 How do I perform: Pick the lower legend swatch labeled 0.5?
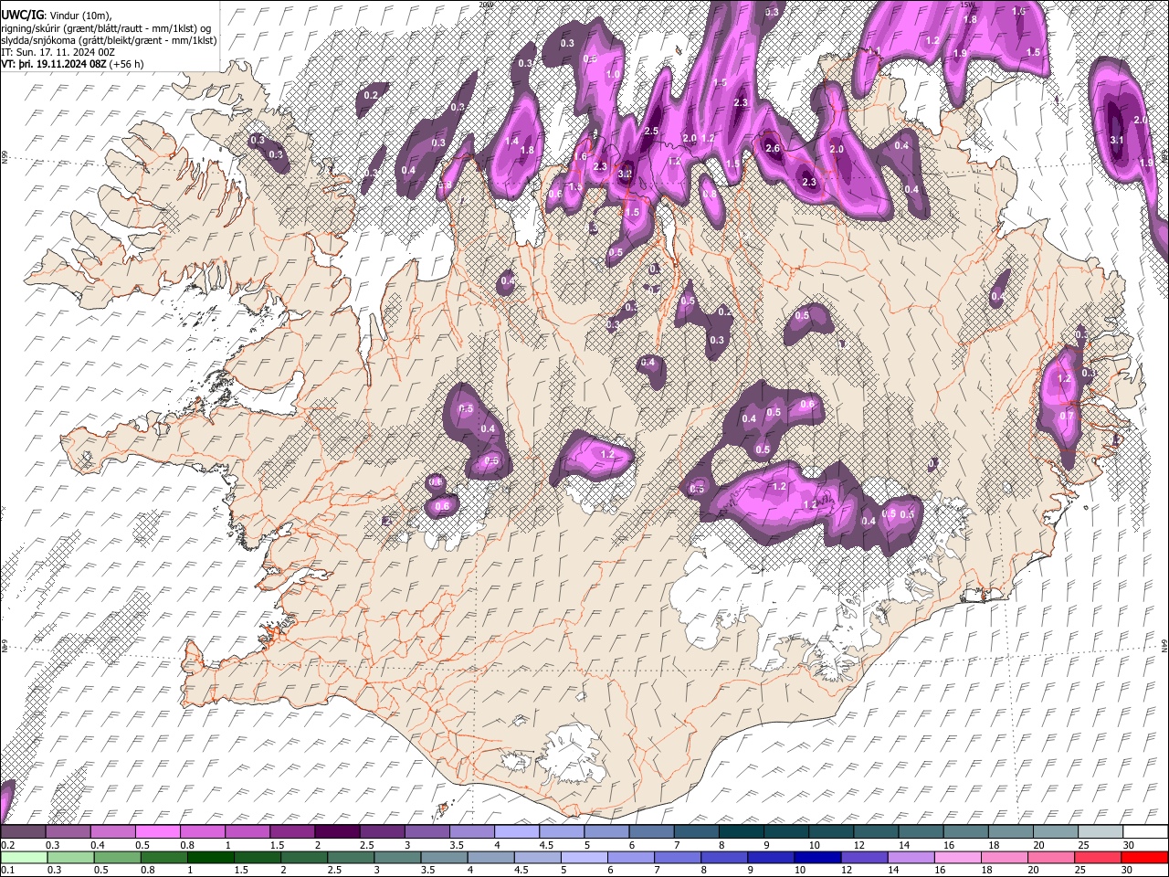click(117, 857)
